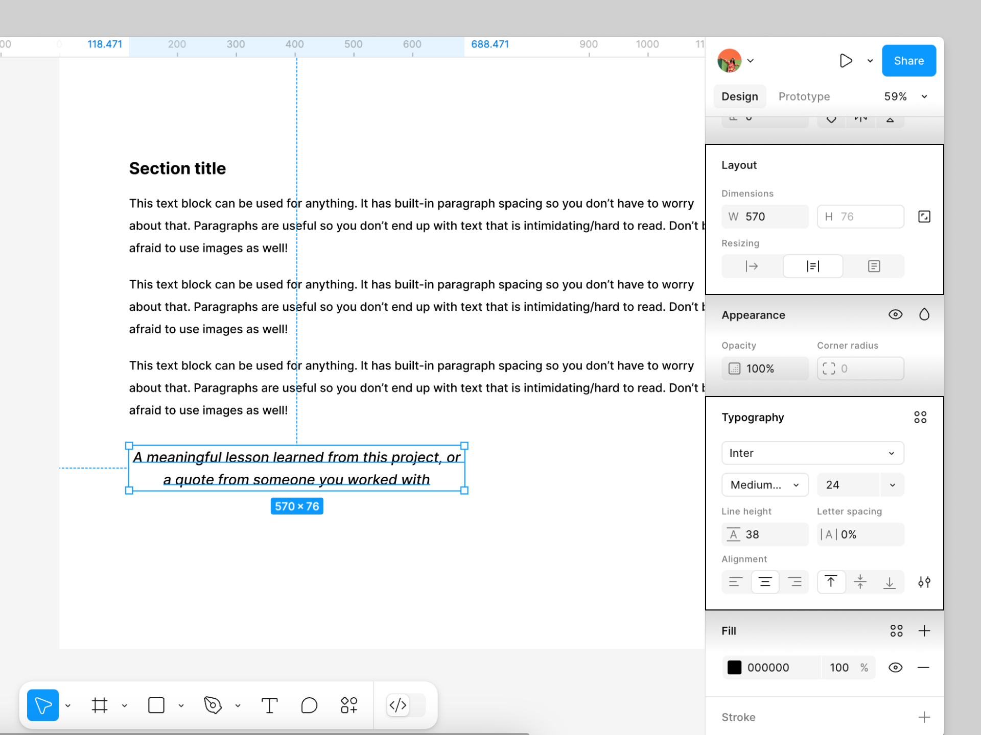Click the black fill color swatch
The width and height of the screenshot is (981, 735).
734,668
